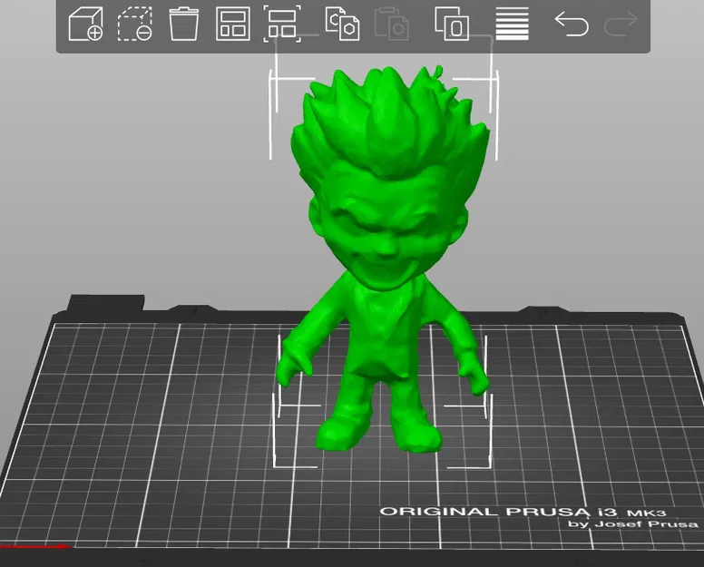Click the Arrange selection icon
Image resolution: width=704 pixels, height=567 pixels.
282,24
